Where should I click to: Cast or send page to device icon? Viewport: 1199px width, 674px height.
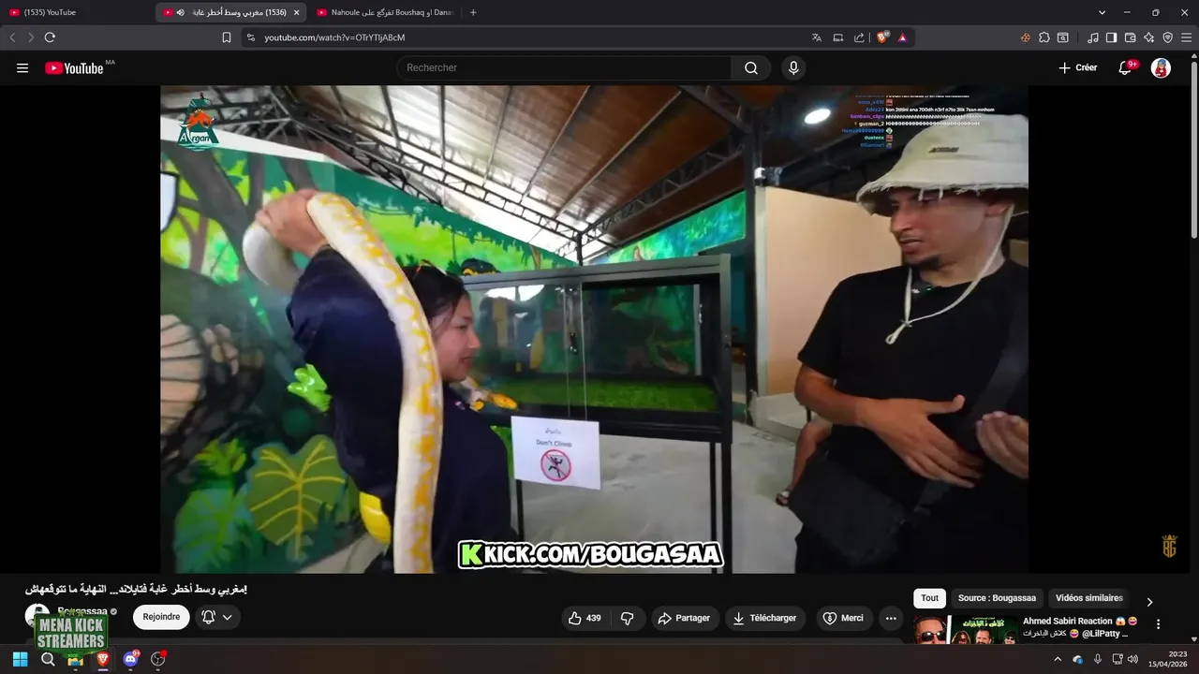pyautogui.click(x=838, y=37)
